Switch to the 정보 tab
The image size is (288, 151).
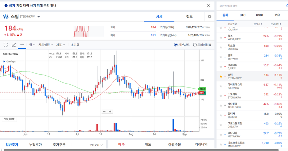click(x=189, y=16)
